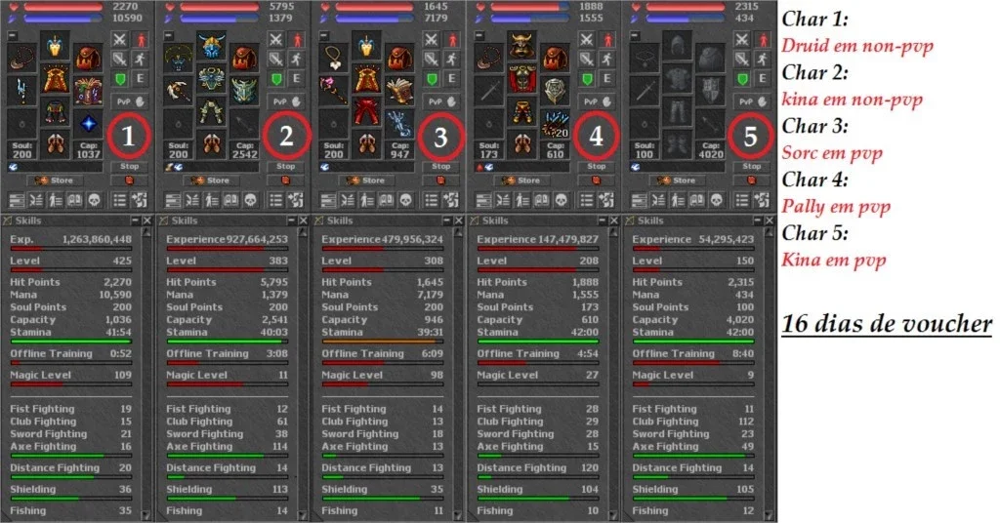Screen dimensions: 1000x523
Task: Click Distance Fighting 120 skill row
Action: 538,470
